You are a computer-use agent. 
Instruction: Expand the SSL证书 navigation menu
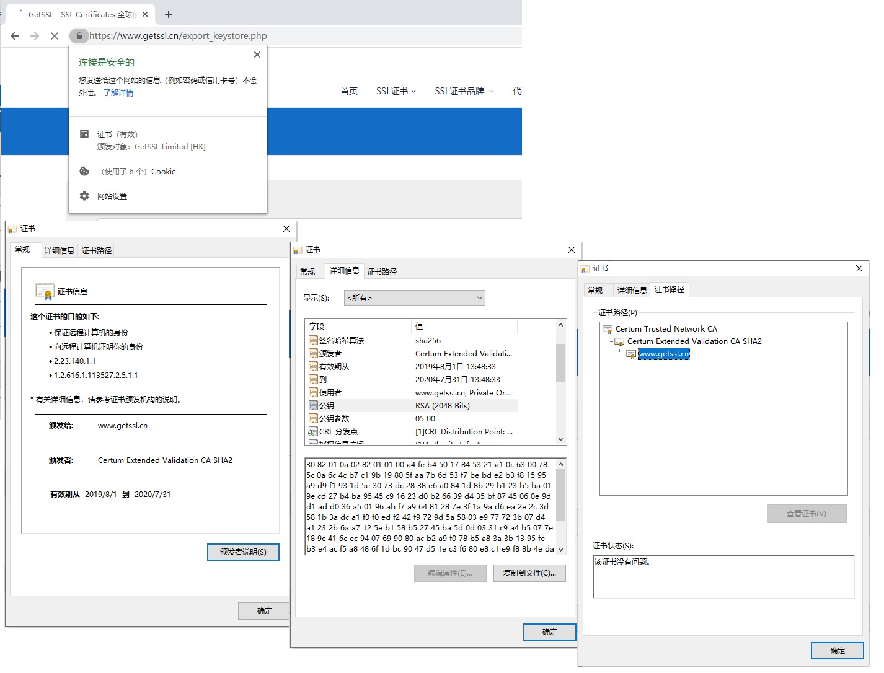coord(396,91)
